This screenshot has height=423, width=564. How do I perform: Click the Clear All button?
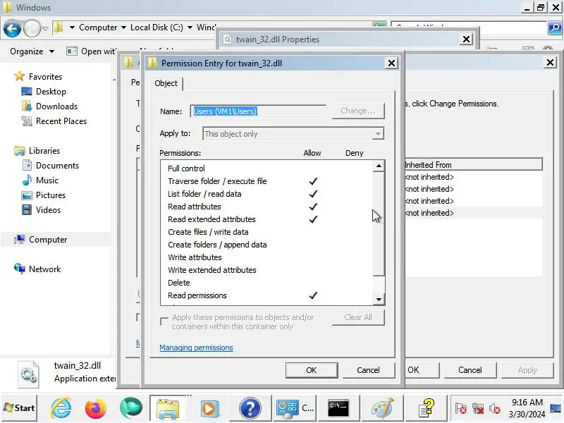[x=358, y=317]
